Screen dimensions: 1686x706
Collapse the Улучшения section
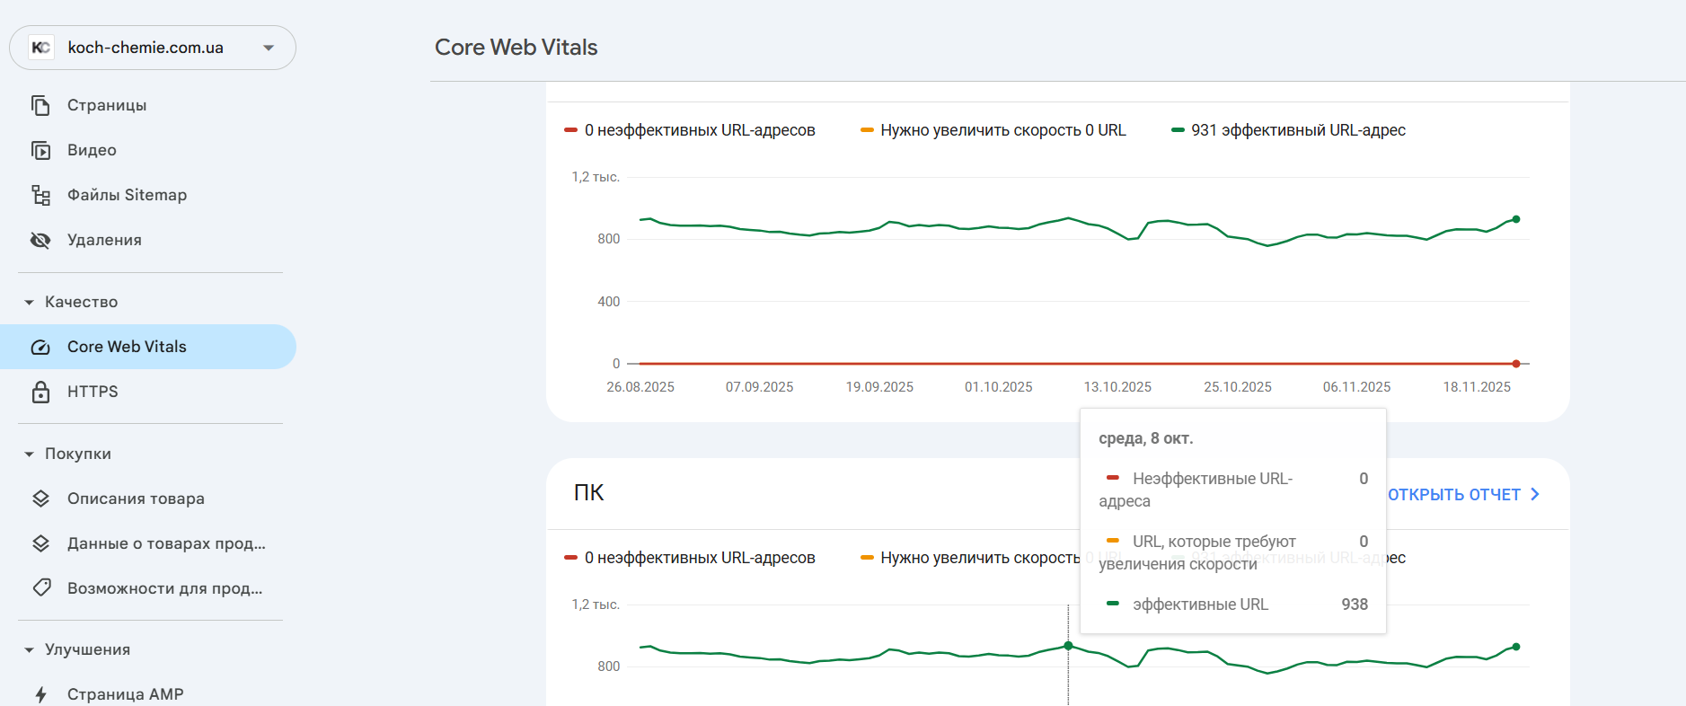(30, 650)
